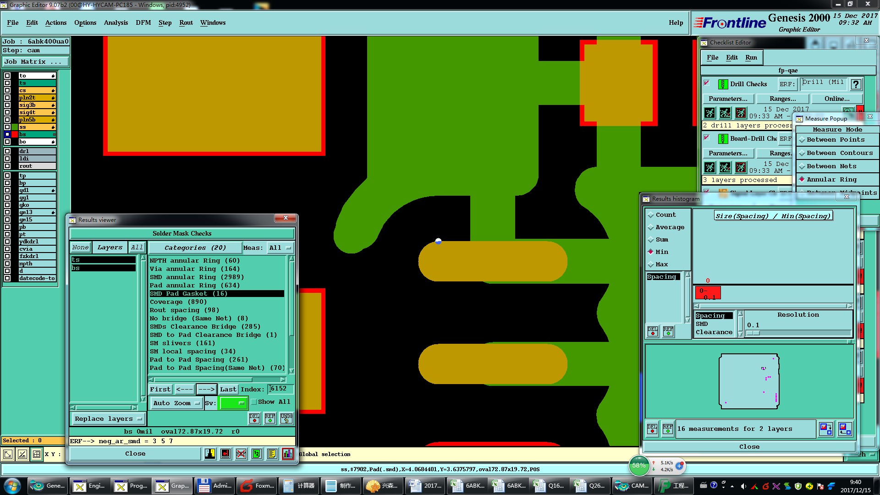This screenshot has height=495, width=880.
Task: Open the File menu in Graphic Editor
Action: 13,22
